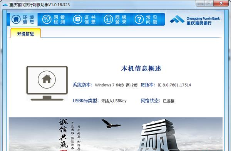Screen dimensions: 231x151
Task: Select the 环境信息 navigation label
Action: (x=28, y=20)
